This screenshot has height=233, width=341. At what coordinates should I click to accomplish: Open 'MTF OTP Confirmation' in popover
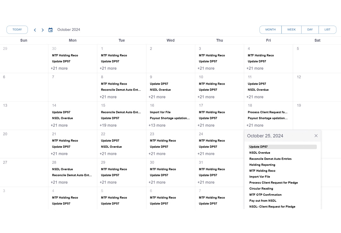click(265, 194)
